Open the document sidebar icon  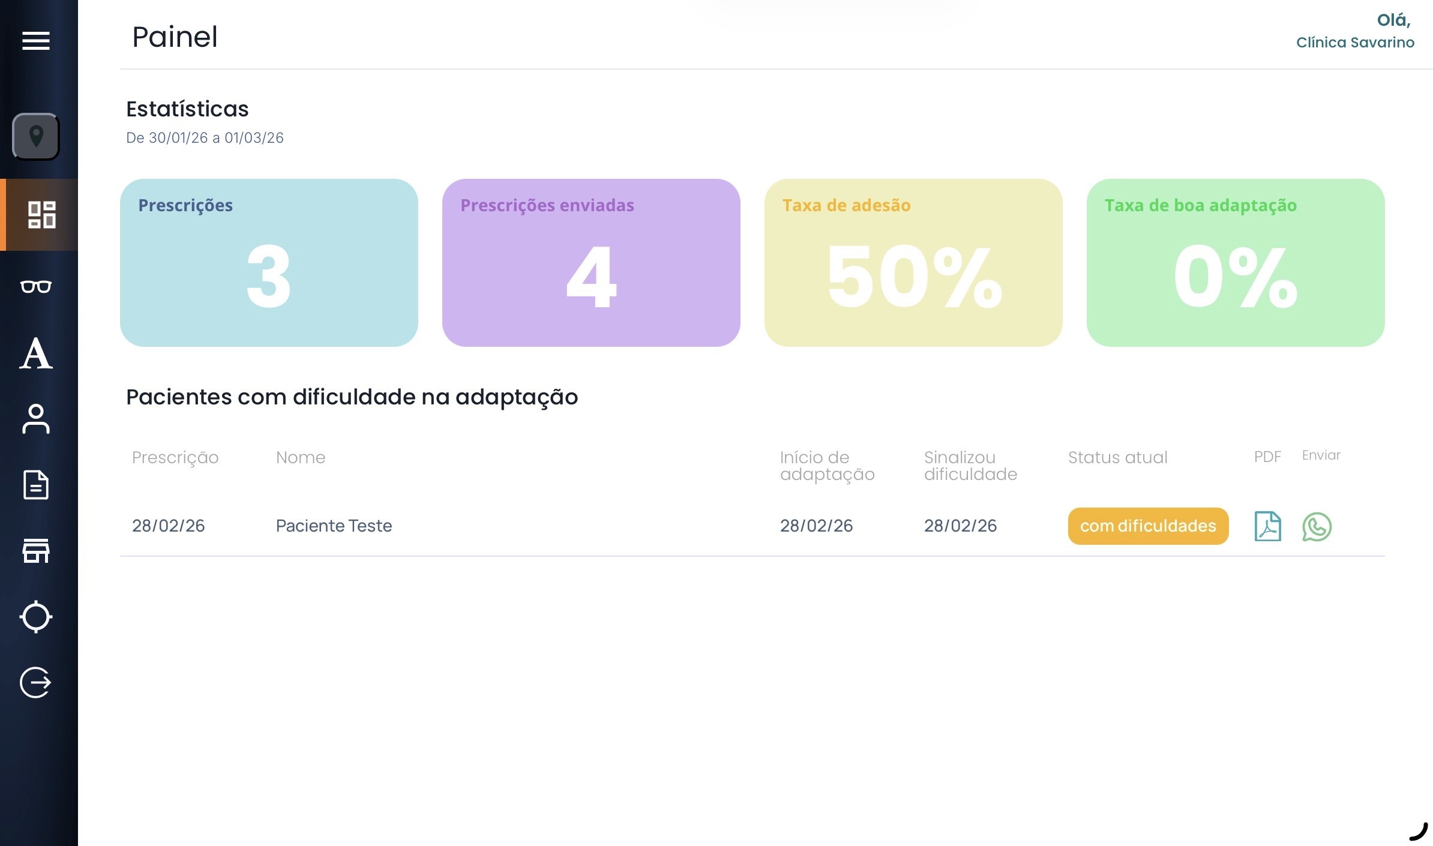36,485
